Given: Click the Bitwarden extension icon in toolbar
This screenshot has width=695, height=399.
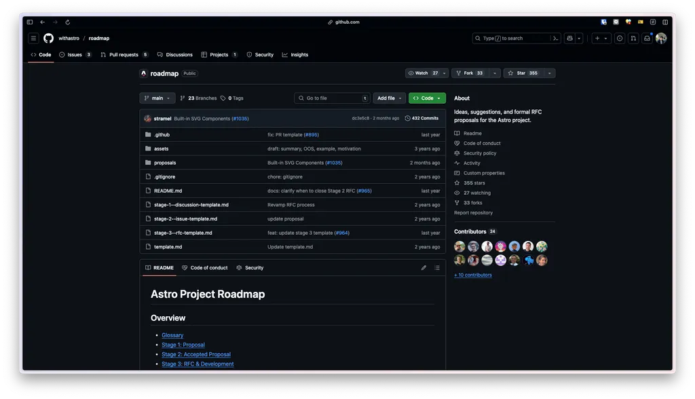Looking at the screenshot, I should [x=603, y=22].
